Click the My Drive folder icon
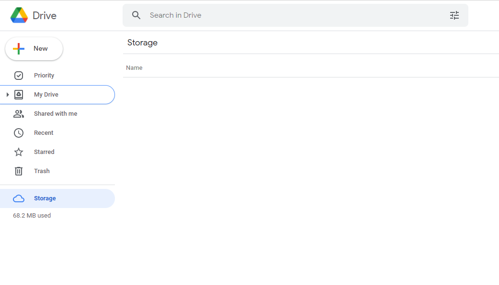Viewport: 499px width, 285px height. 19,95
